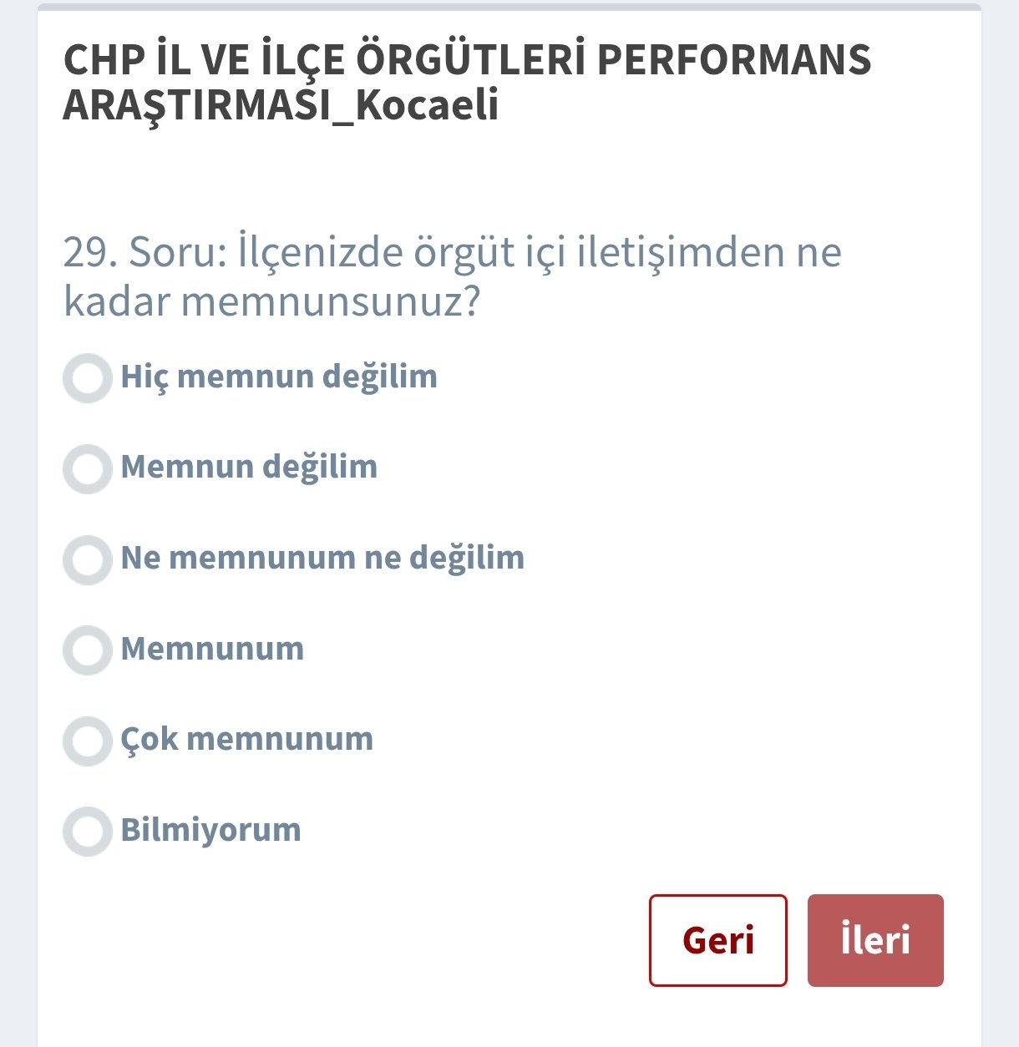Mark the 'Ne memnunum ne değilim' radio button

click(88, 559)
